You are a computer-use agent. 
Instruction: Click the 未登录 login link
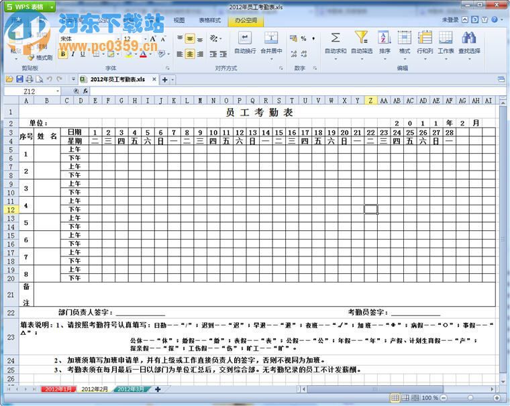coord(450,20)
